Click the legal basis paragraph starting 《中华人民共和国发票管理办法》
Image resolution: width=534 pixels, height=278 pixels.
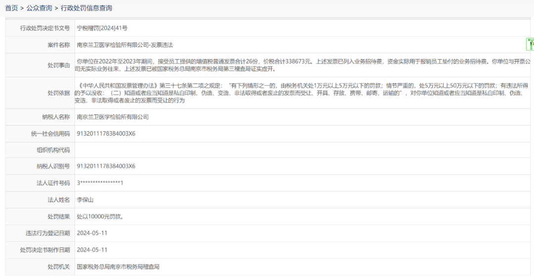click(x=302, y=93)
